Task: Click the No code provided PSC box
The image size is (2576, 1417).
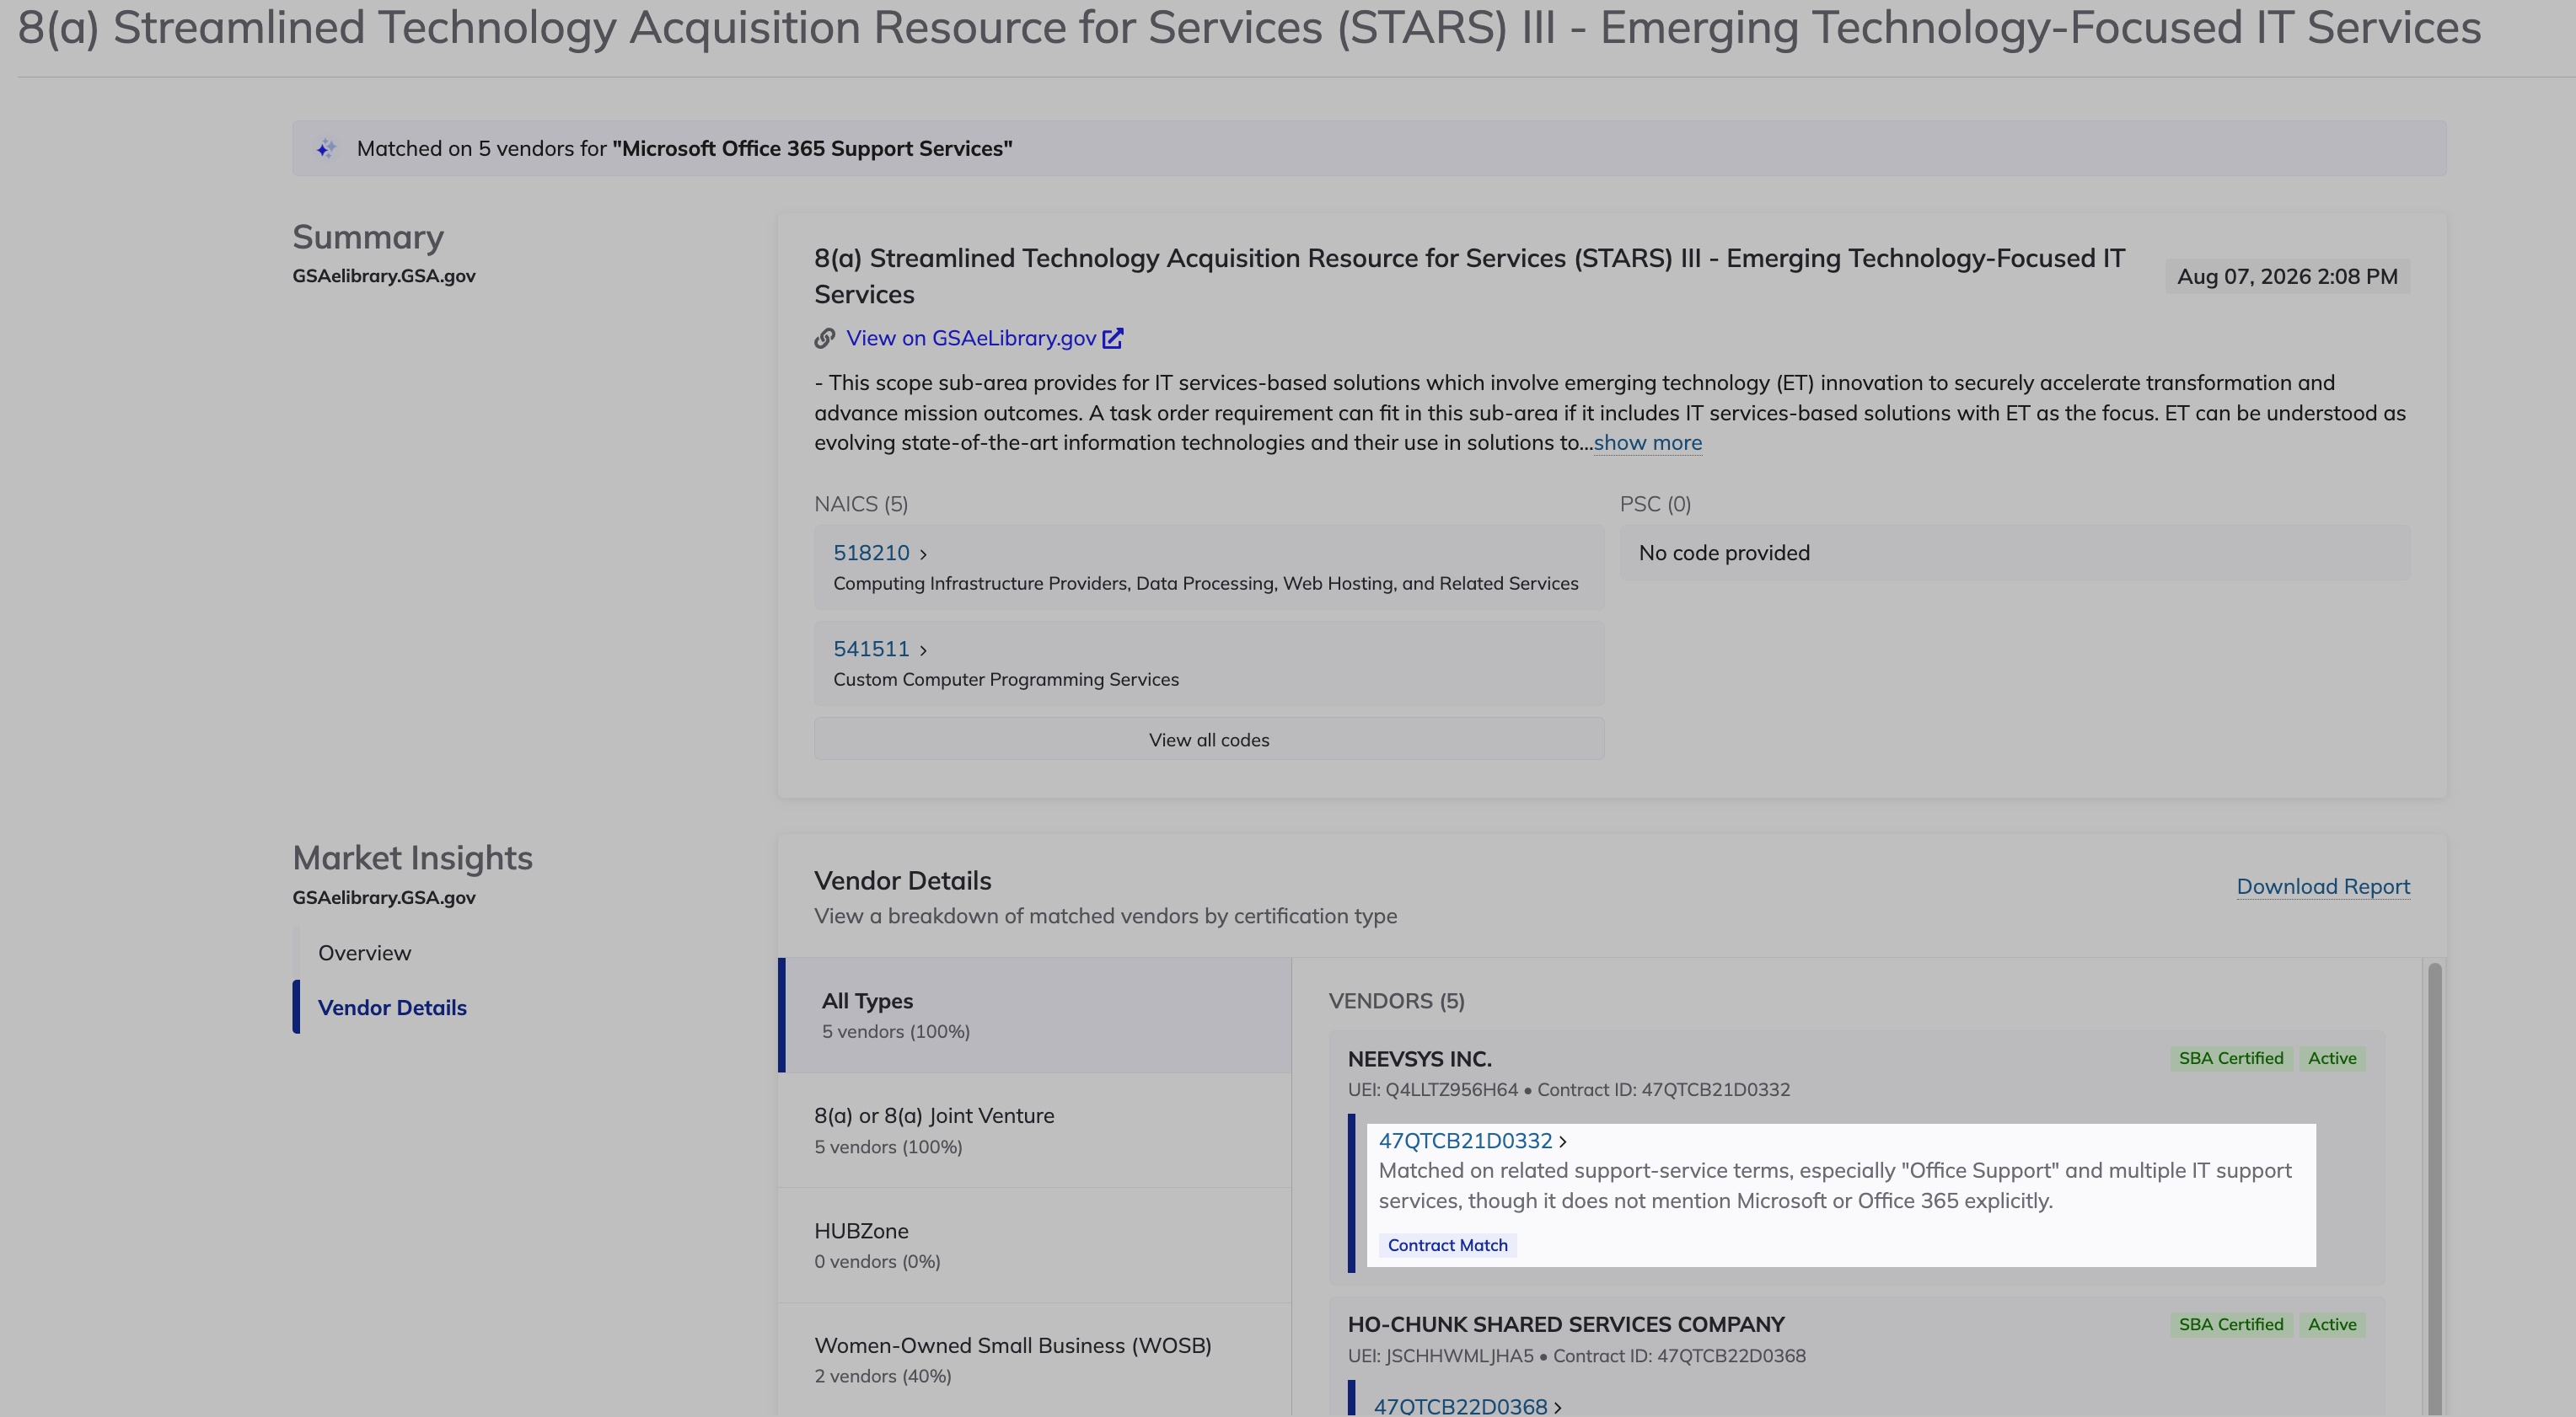Action: 2014,553
